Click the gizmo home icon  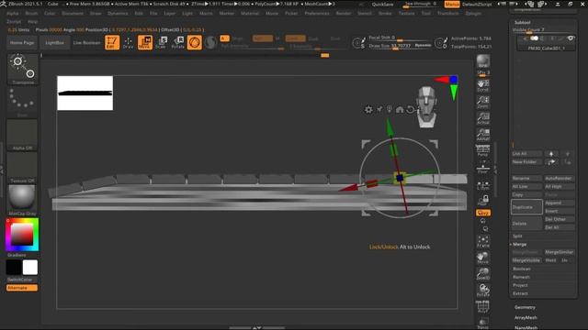coord(400,110)
